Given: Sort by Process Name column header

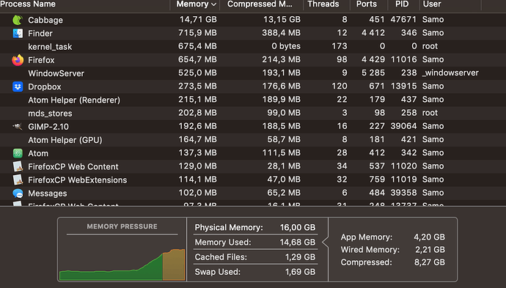Looking at the screenshot, I should [28, 4].
